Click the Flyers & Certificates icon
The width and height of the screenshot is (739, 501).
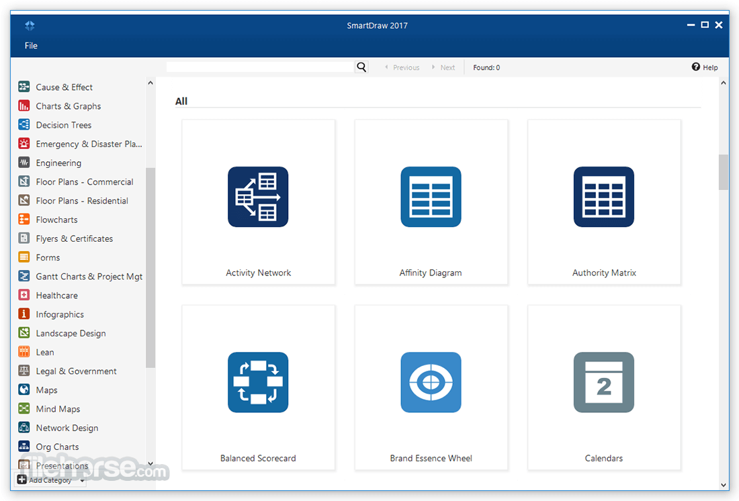coord(24,238)
